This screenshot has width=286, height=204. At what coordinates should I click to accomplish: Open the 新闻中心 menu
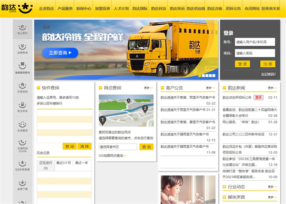[x=84, y=9]
